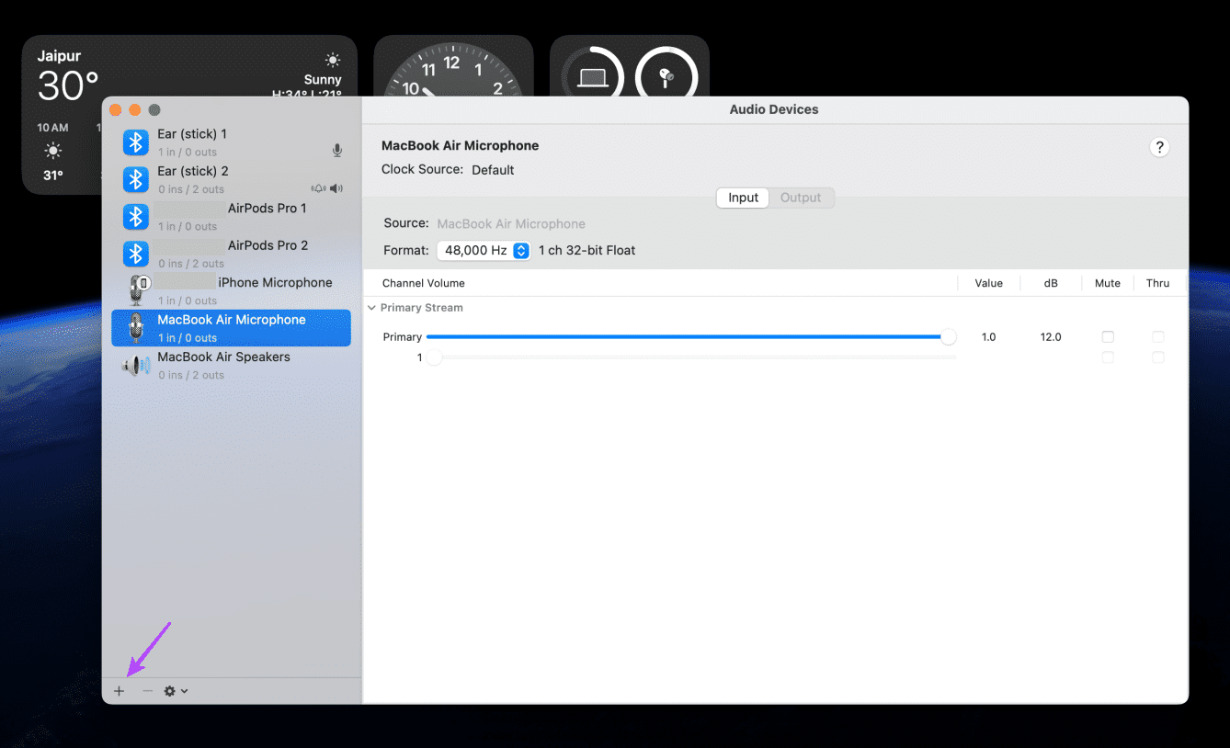Click the Primary volume slider

pos(690,337)
